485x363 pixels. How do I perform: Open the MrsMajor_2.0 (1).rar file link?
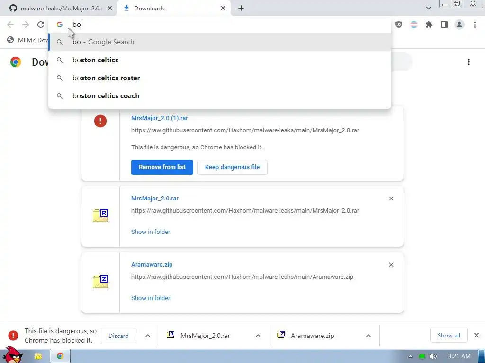tap(160, 118)
